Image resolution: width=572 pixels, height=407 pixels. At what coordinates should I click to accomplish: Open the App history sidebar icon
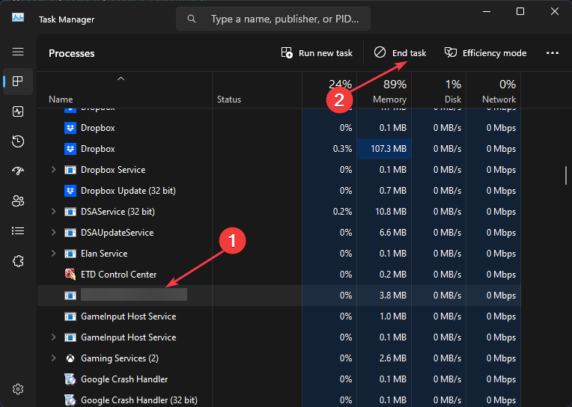[18, 141]
